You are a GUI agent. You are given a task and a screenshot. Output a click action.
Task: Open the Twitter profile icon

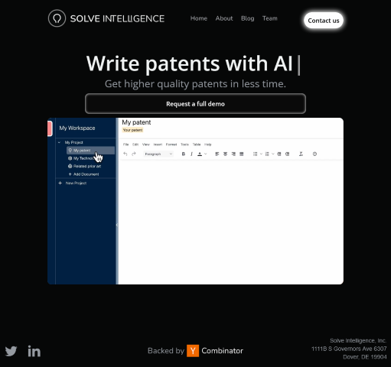[x=11, y=351]
